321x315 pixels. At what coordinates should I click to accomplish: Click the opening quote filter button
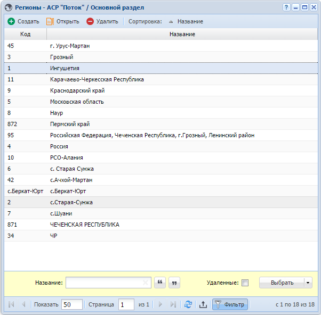pos(160,283)
